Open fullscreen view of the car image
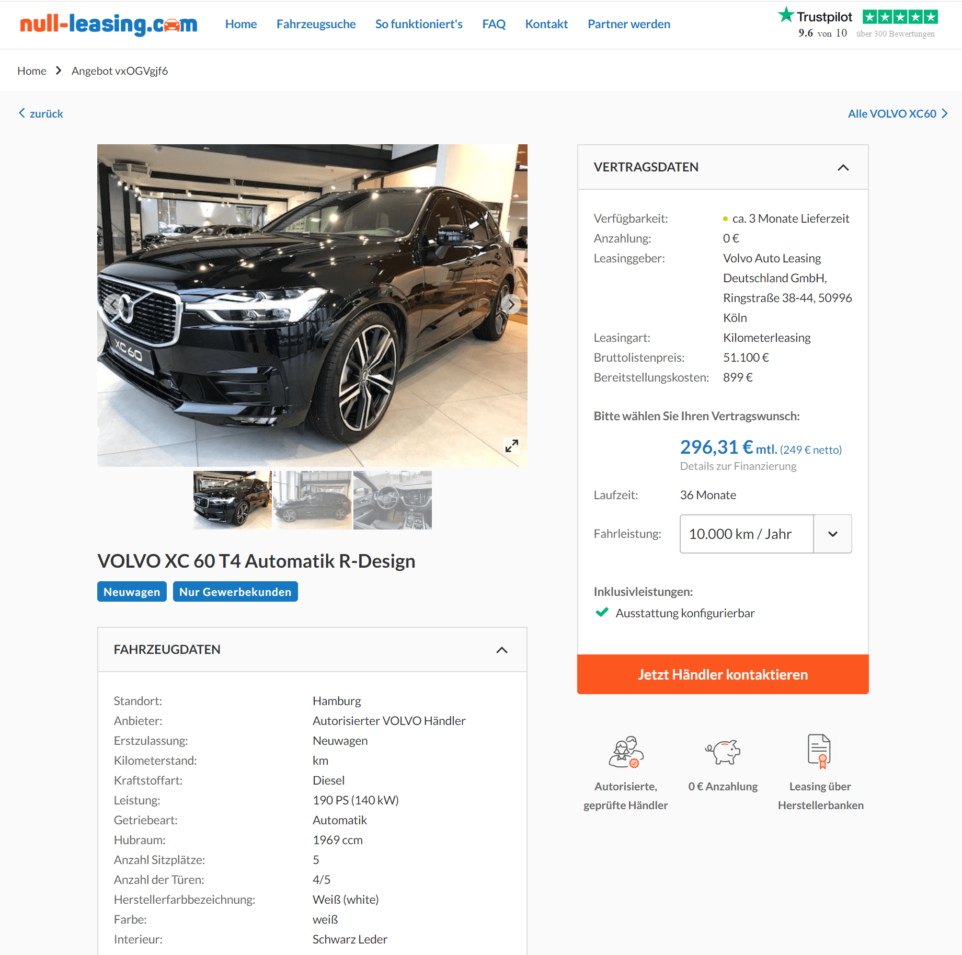 coord(511,445)
